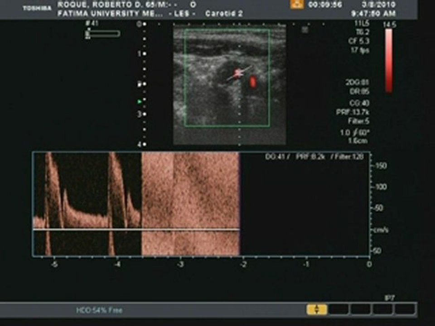The image size is (435, 326).
Task: Click the 60° angle correction readout
Action: (x=362, y=133)
